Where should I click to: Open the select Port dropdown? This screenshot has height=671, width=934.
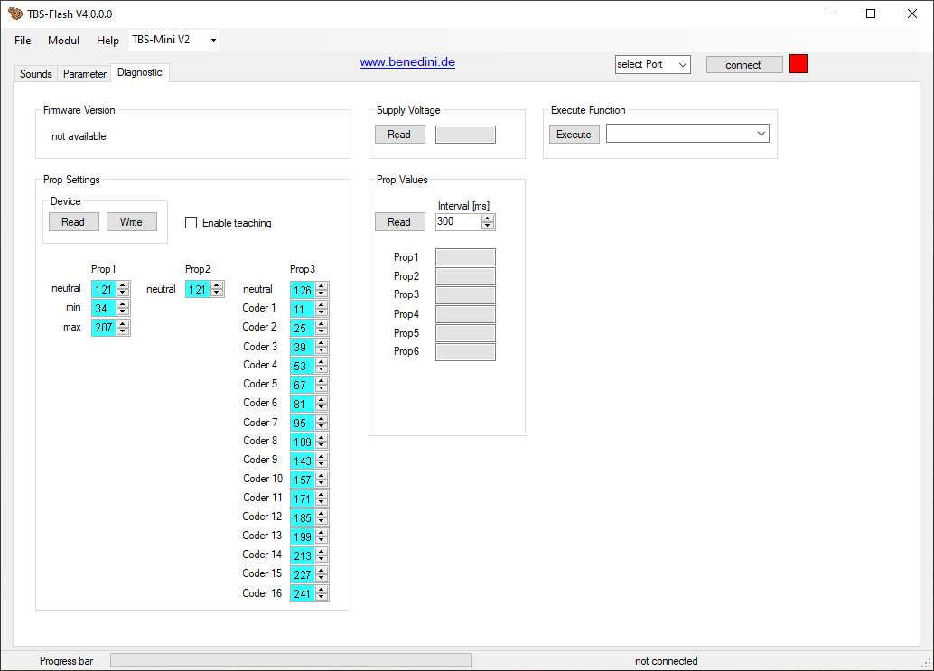[x=652, y=64]
